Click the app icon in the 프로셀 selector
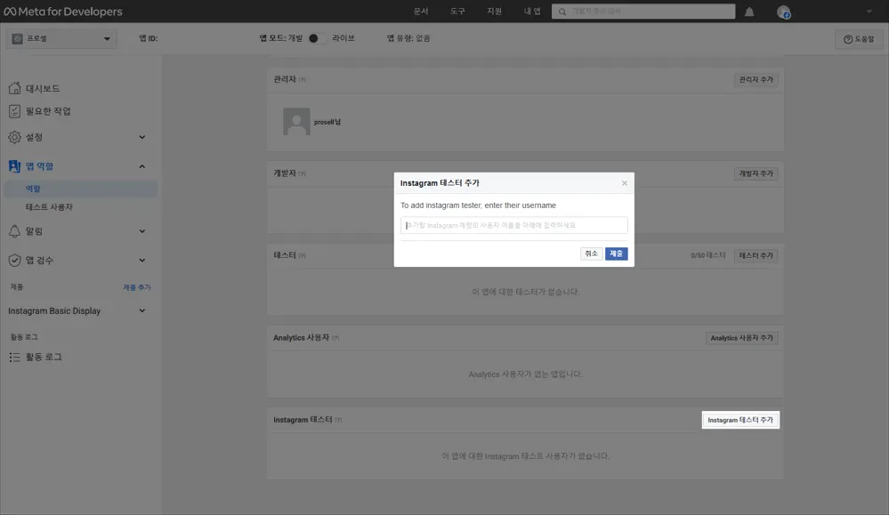The width and height of the screenshot is (889, 515). coord(17,38)
